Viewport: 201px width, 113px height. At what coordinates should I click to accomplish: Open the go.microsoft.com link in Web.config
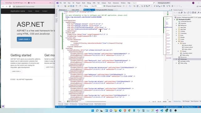click(83, 17)
